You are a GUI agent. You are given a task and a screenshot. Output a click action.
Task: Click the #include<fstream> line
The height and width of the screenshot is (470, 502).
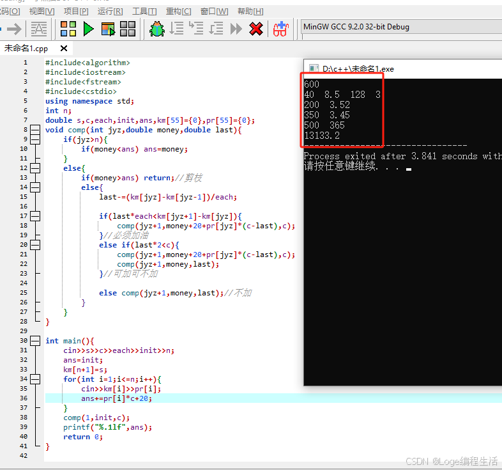83,82
